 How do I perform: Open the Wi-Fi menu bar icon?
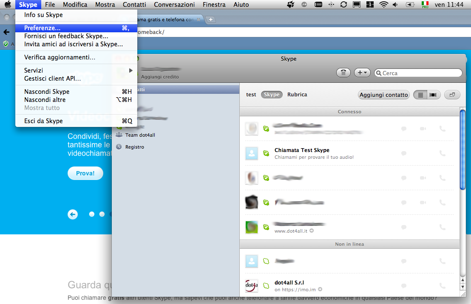click(x=383, y=5)
